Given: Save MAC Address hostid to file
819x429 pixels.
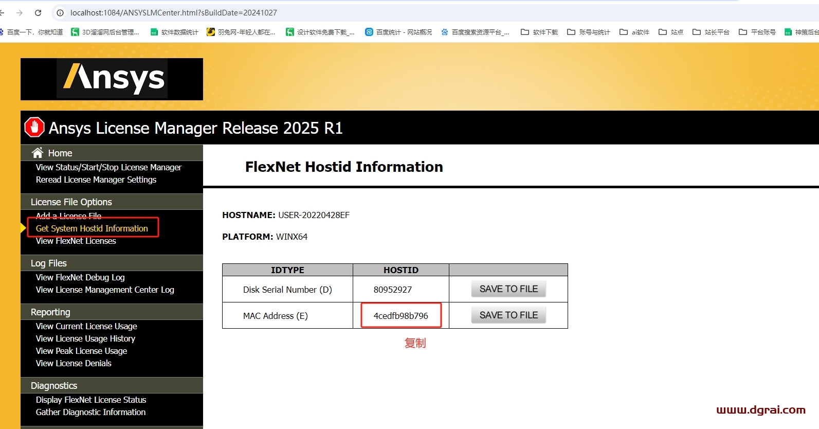Looking at the screenshot, I should click(x=508, y=315).
